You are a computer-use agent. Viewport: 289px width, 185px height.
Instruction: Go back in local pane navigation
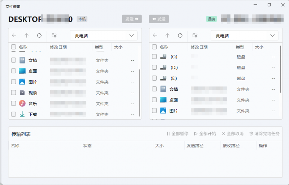click(x=14, y=35)
